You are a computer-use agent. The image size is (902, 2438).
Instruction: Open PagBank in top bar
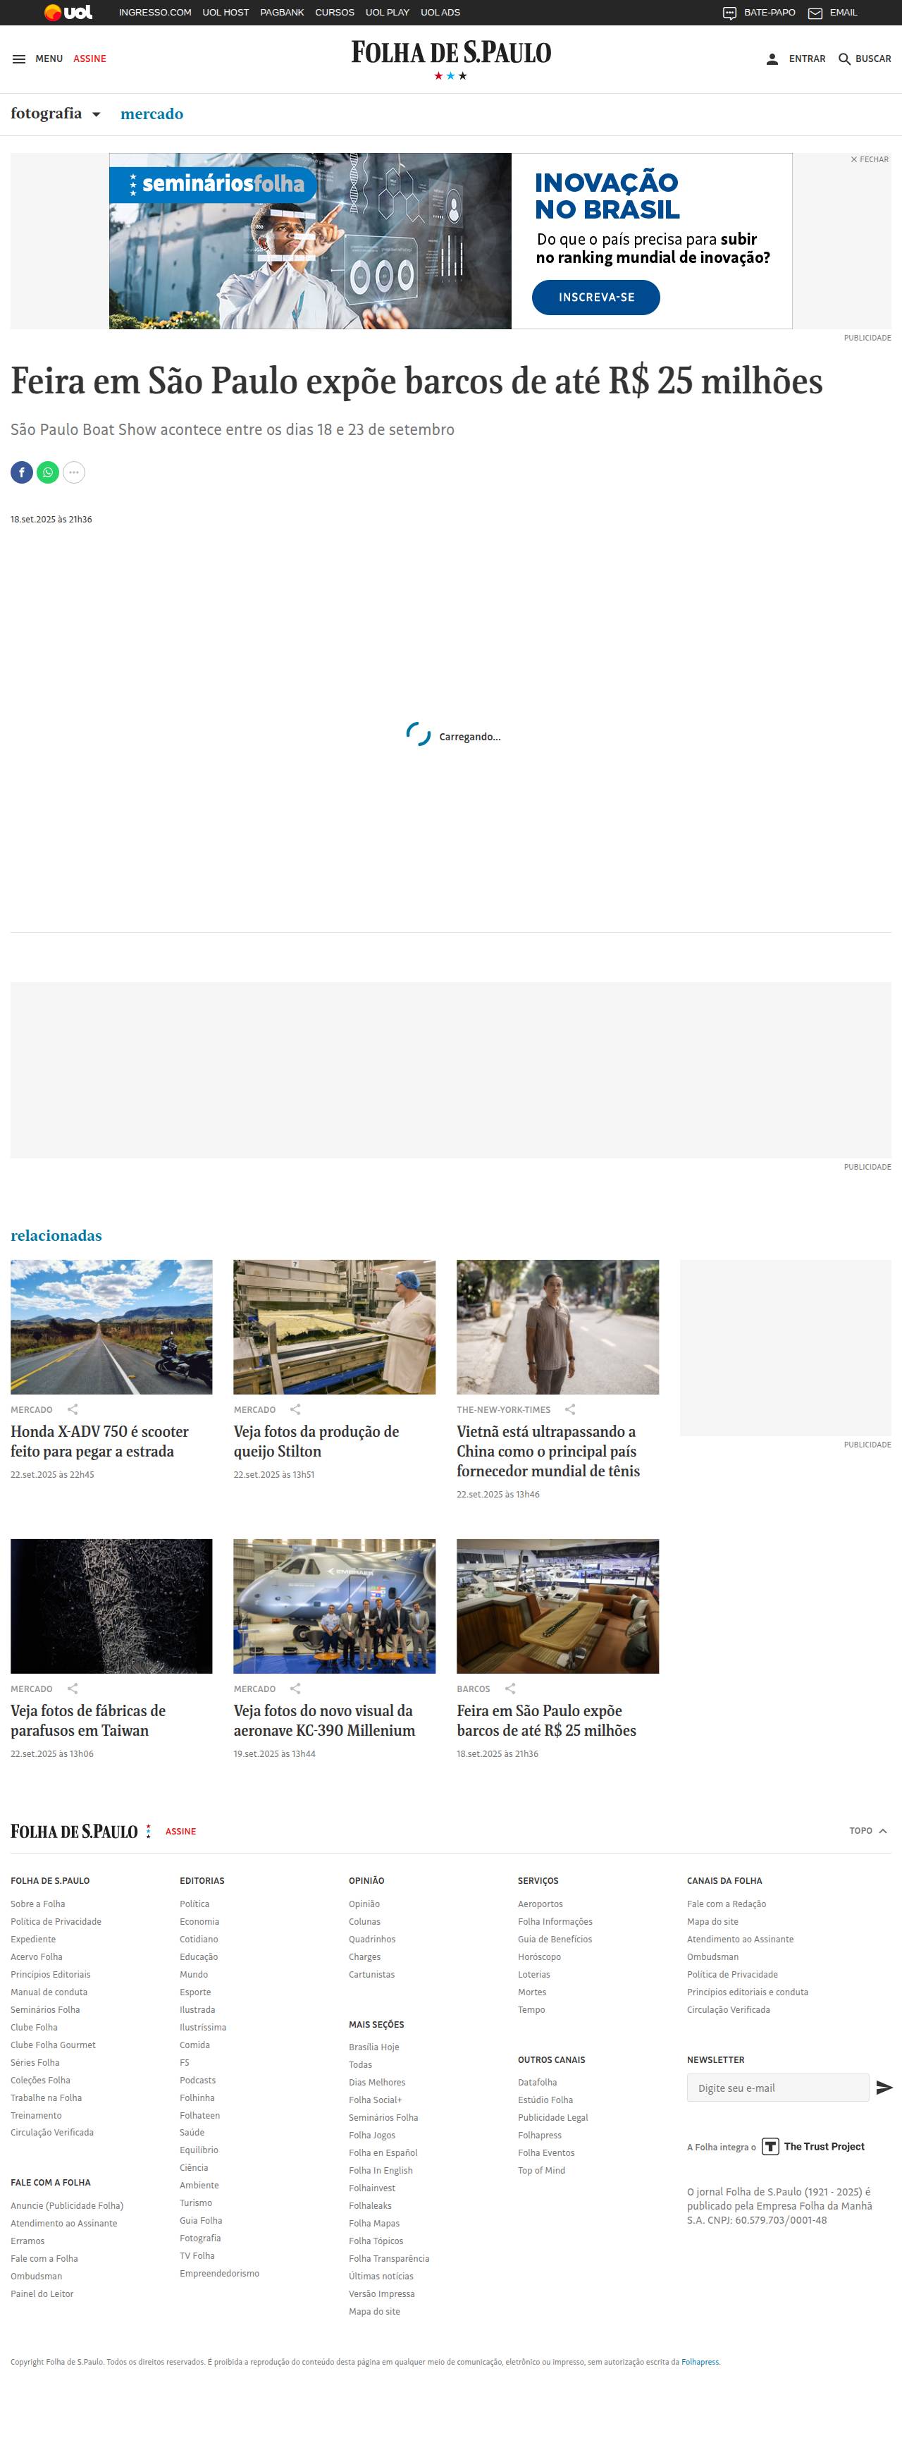tap(282, 12)
